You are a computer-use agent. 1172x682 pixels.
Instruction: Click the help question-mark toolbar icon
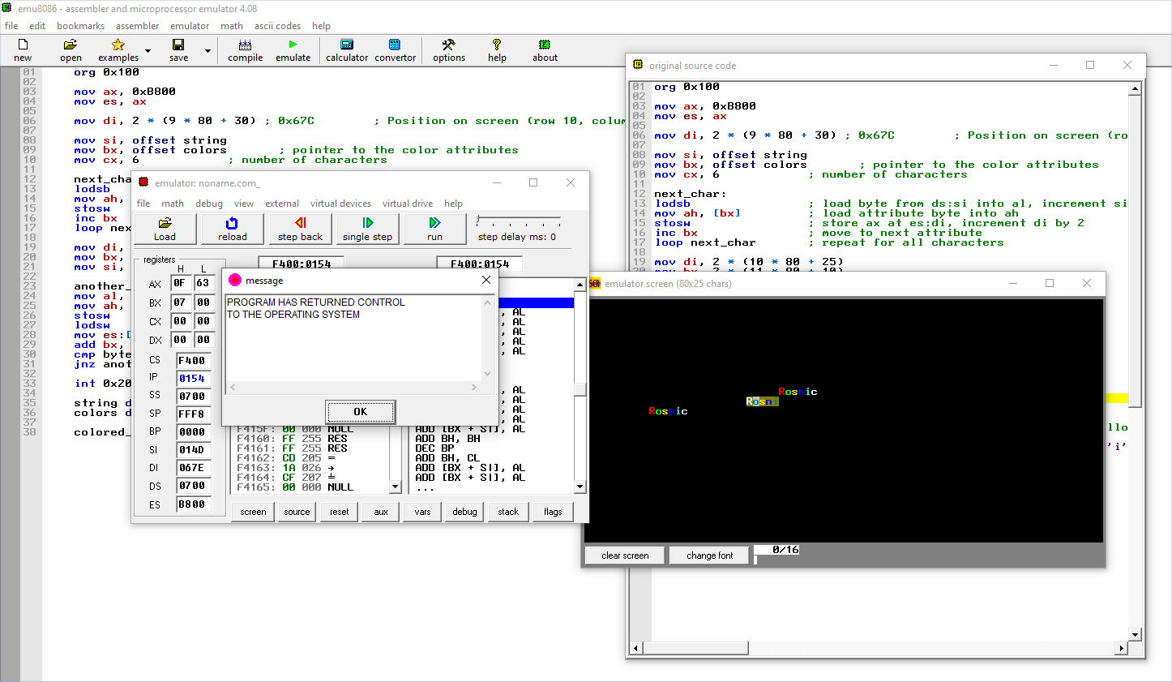click(497, 49)
